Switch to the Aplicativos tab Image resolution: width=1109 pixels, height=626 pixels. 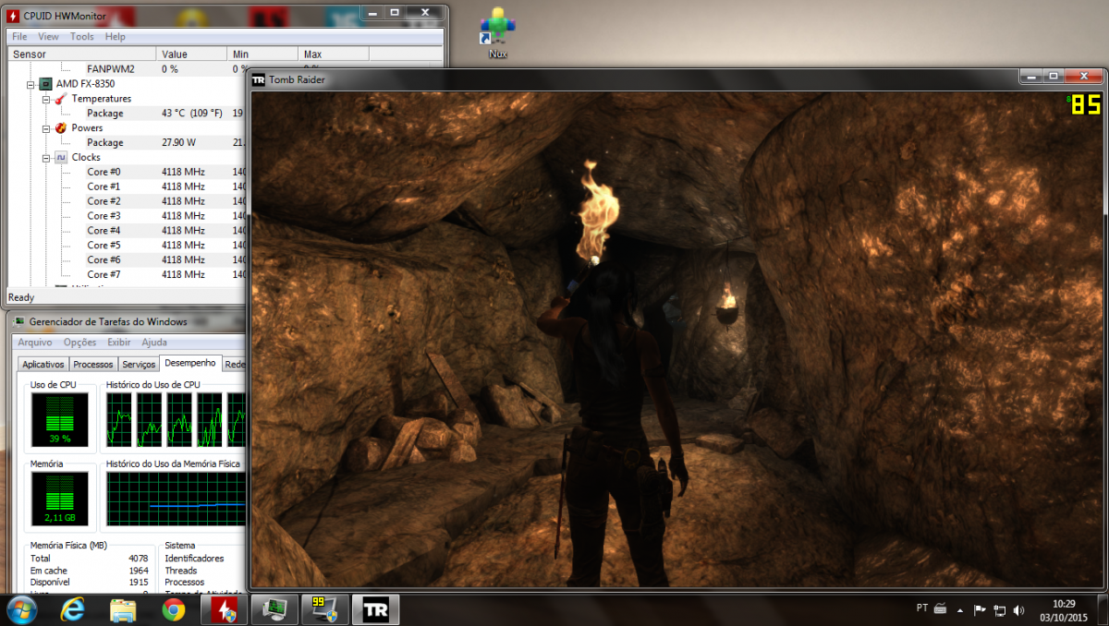43,365
